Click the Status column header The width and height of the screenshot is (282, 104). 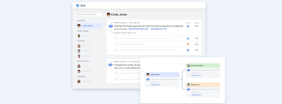(188, 23)
